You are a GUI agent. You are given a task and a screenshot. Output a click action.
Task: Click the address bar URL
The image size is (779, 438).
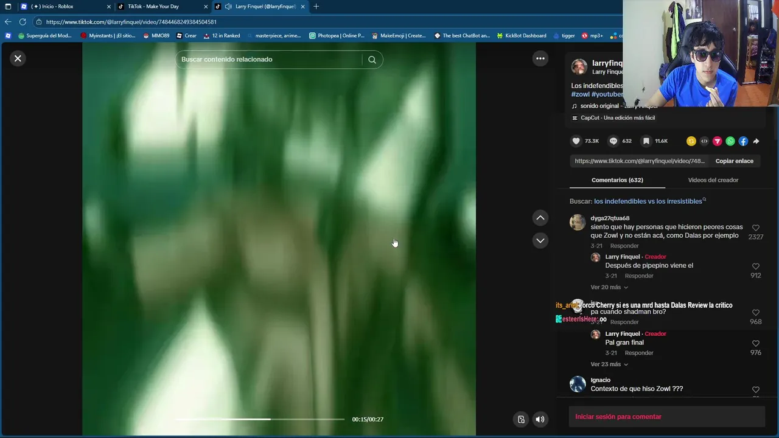coord(131,22)
